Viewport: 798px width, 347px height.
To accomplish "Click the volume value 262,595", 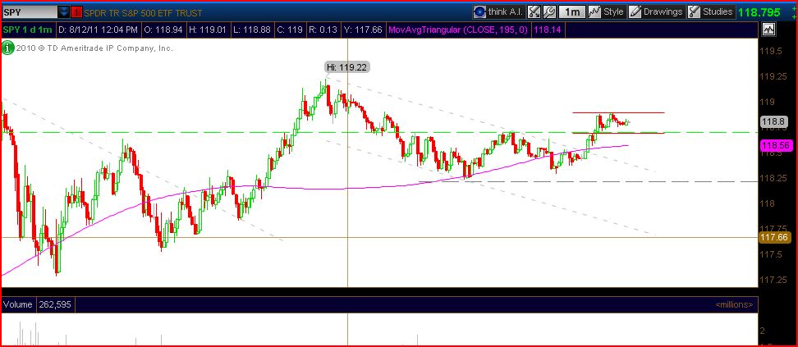I will tap(55, 304).
